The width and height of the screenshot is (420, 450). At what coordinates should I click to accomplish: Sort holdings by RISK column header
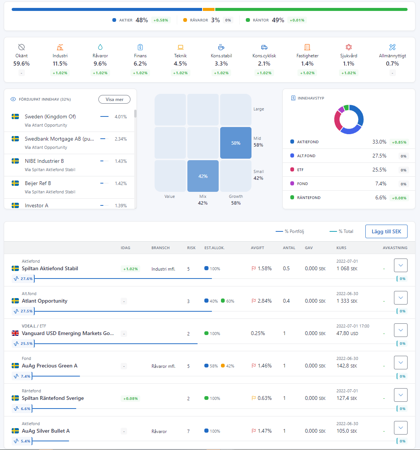(191, 248)
